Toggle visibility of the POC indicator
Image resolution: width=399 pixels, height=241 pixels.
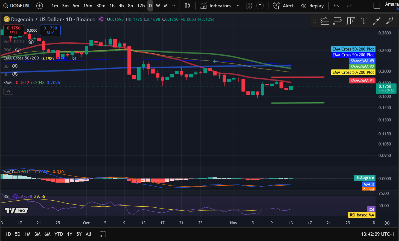pos(18,50)
